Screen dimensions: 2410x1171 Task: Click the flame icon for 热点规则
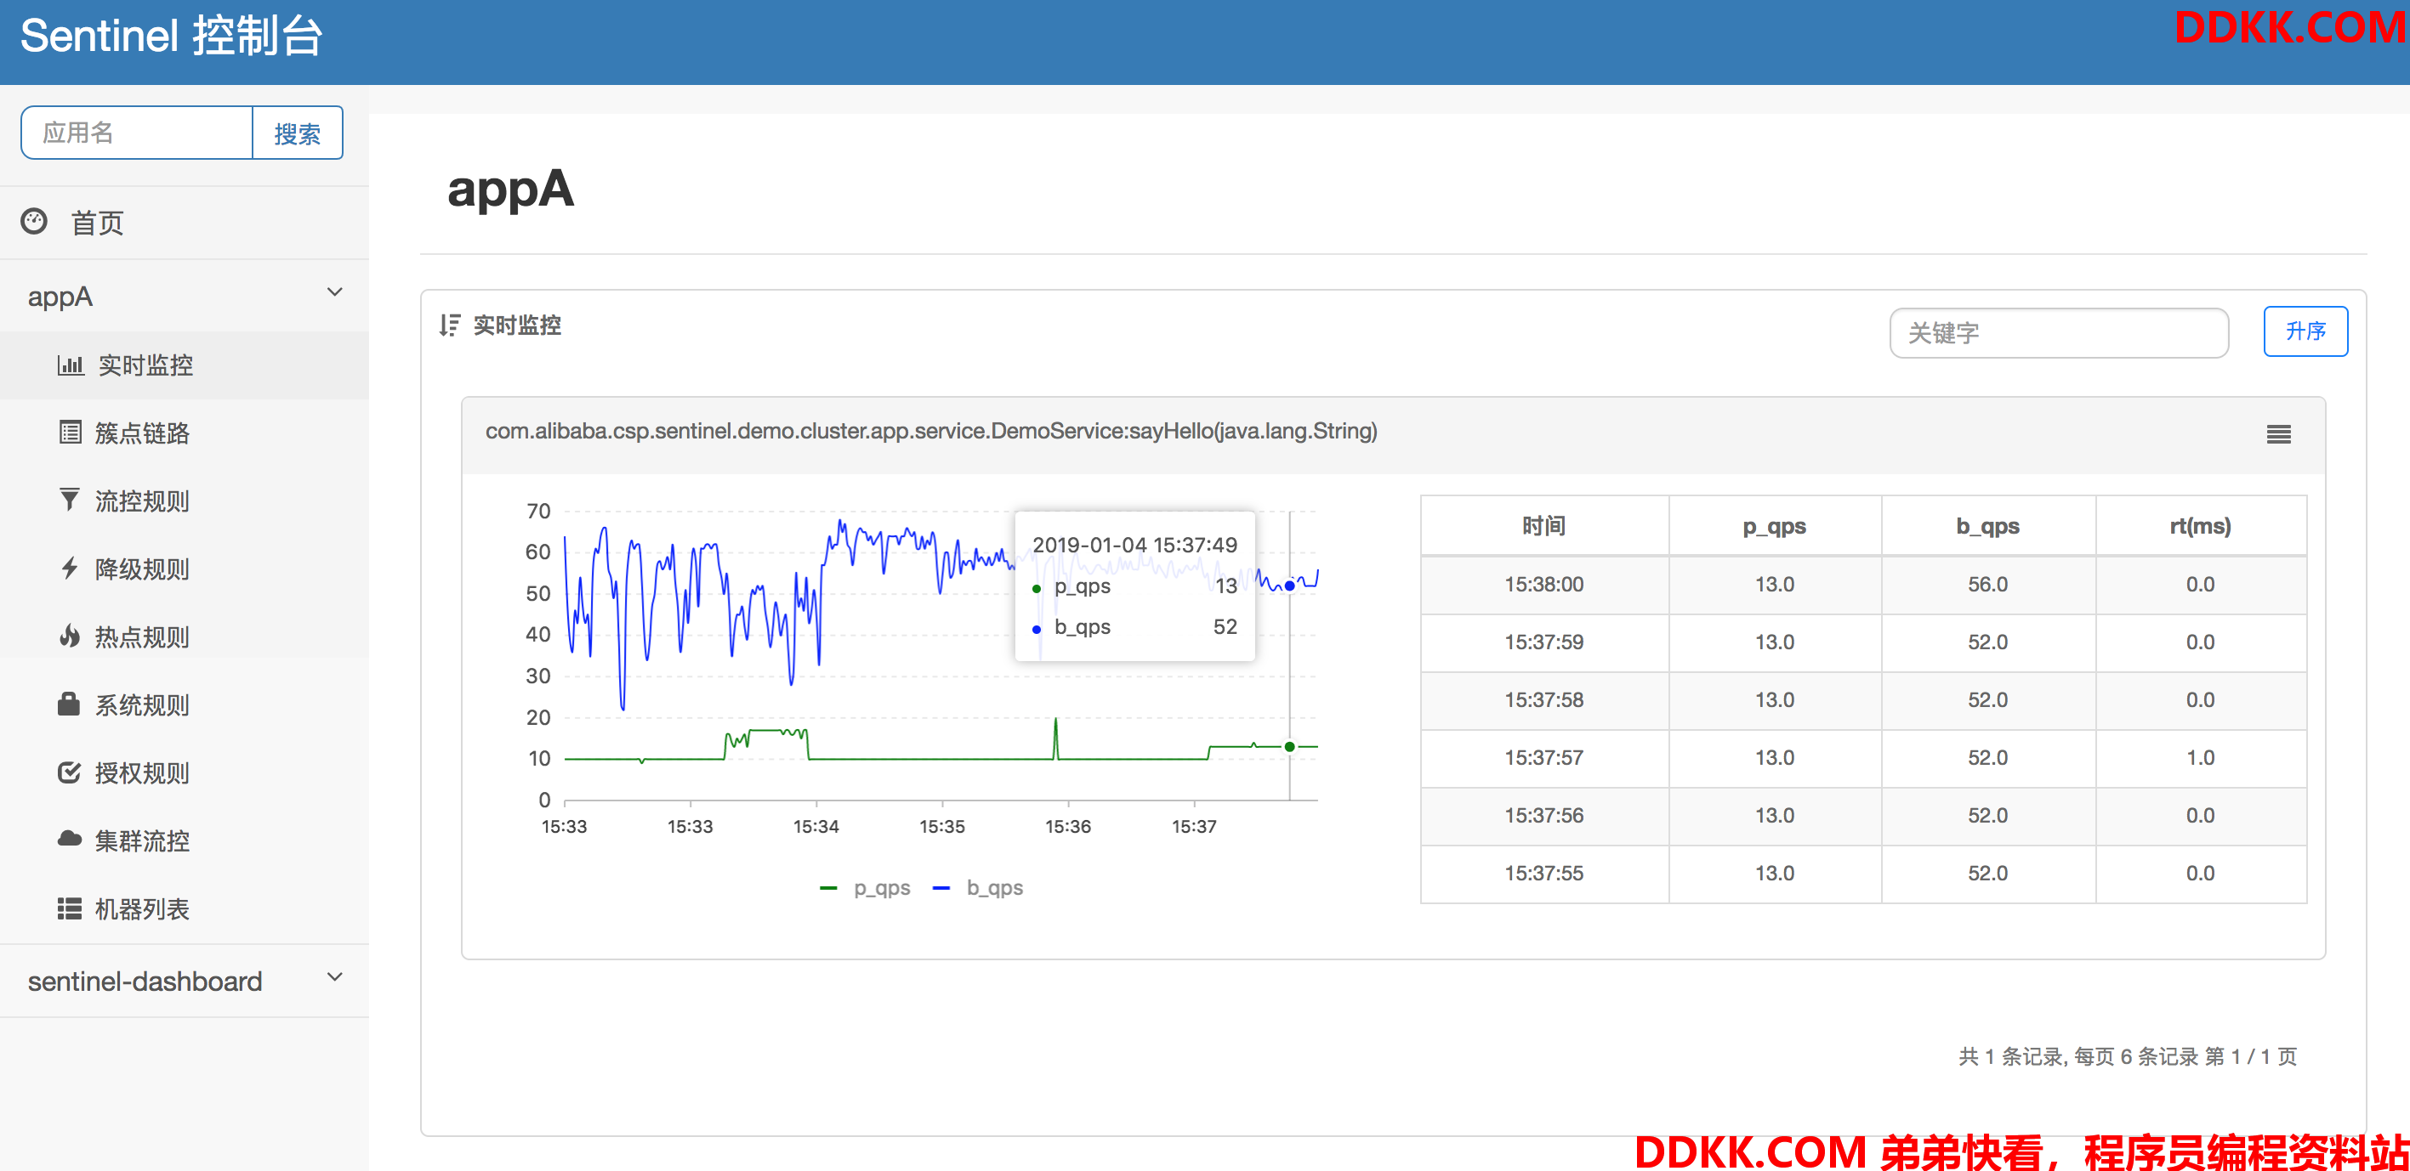69,636
